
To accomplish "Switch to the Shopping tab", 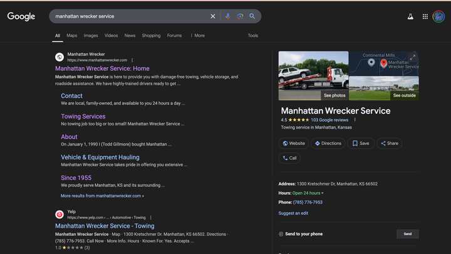I will tap(151, 35).
